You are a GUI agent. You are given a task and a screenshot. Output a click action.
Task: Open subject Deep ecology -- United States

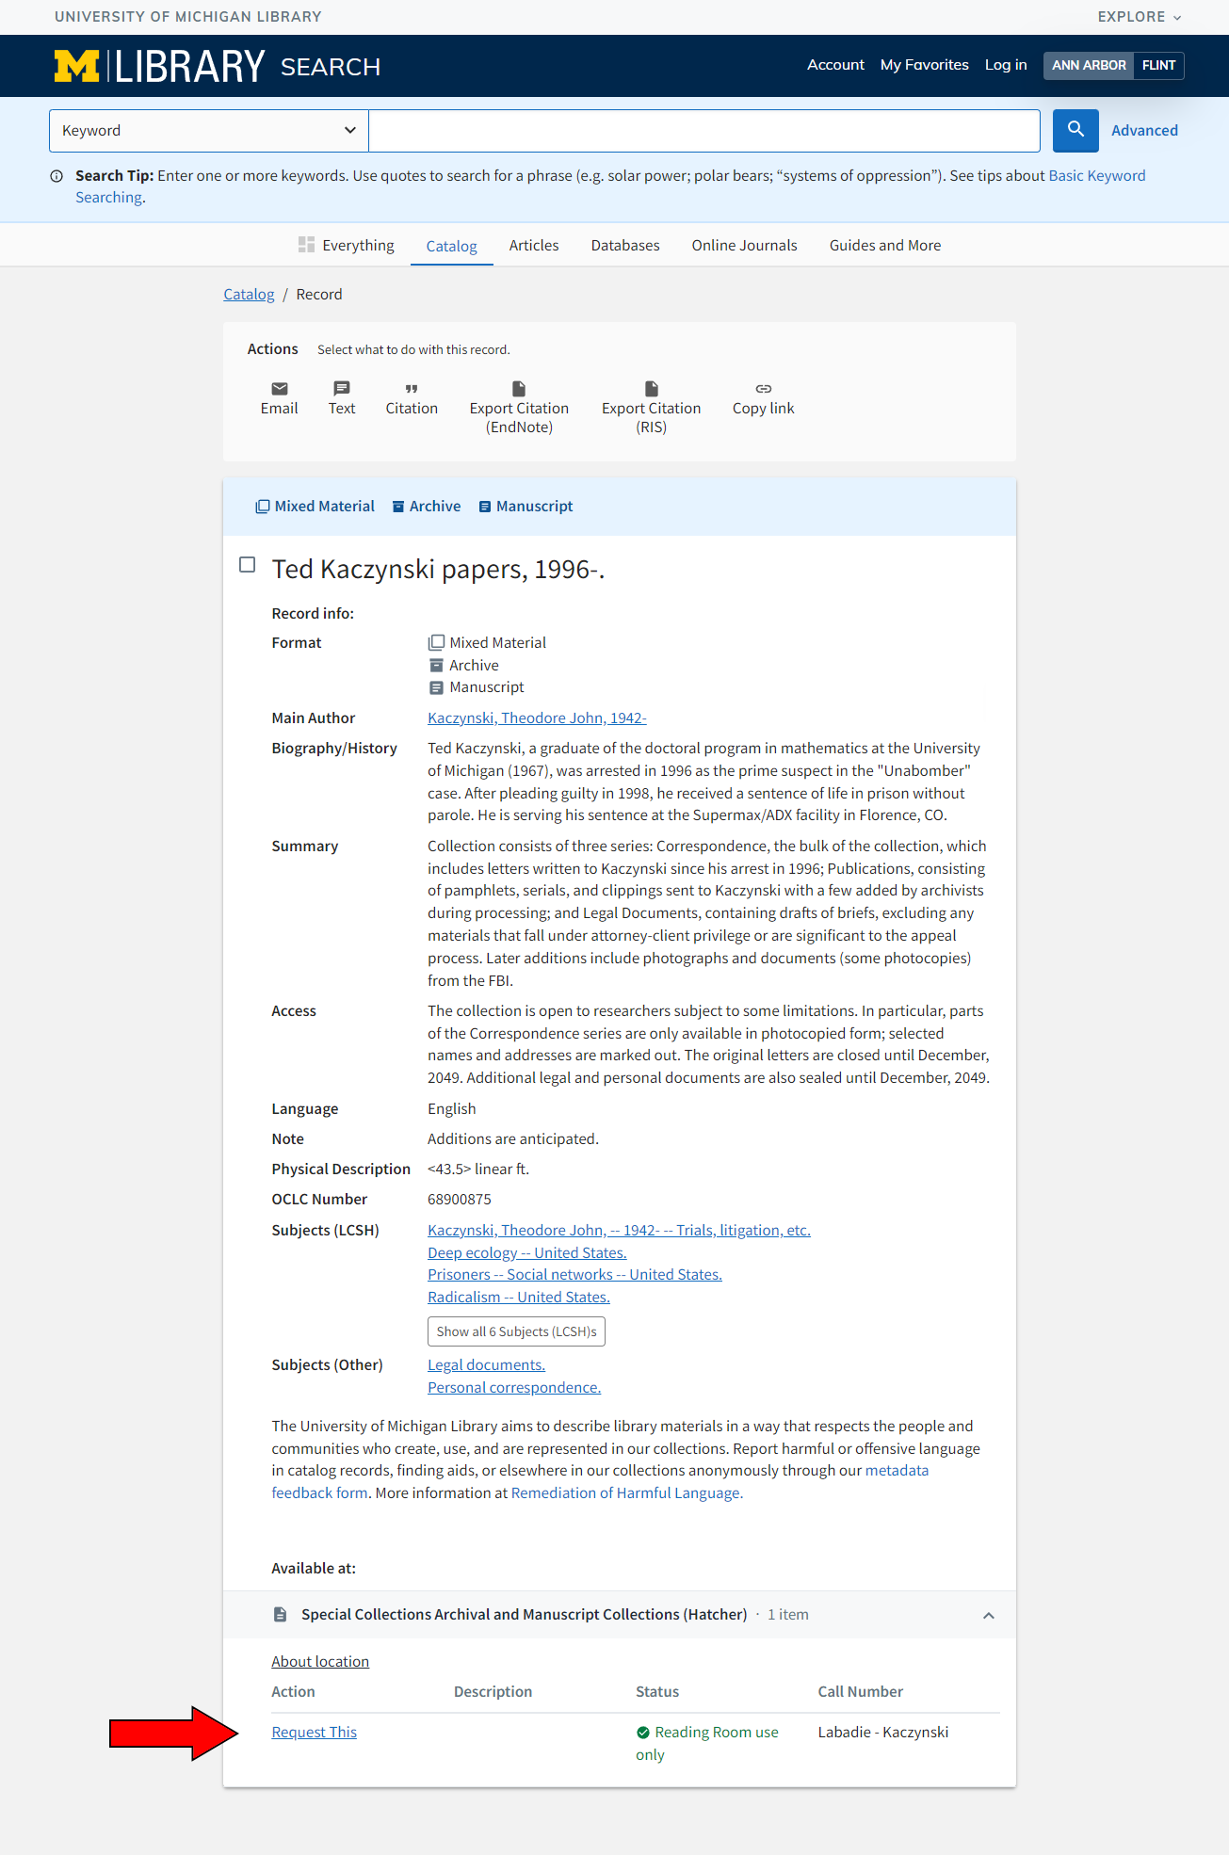pos(527,1253)
